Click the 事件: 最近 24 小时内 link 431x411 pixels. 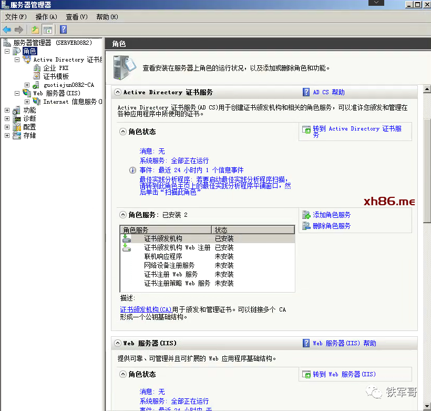pos(192,170)
